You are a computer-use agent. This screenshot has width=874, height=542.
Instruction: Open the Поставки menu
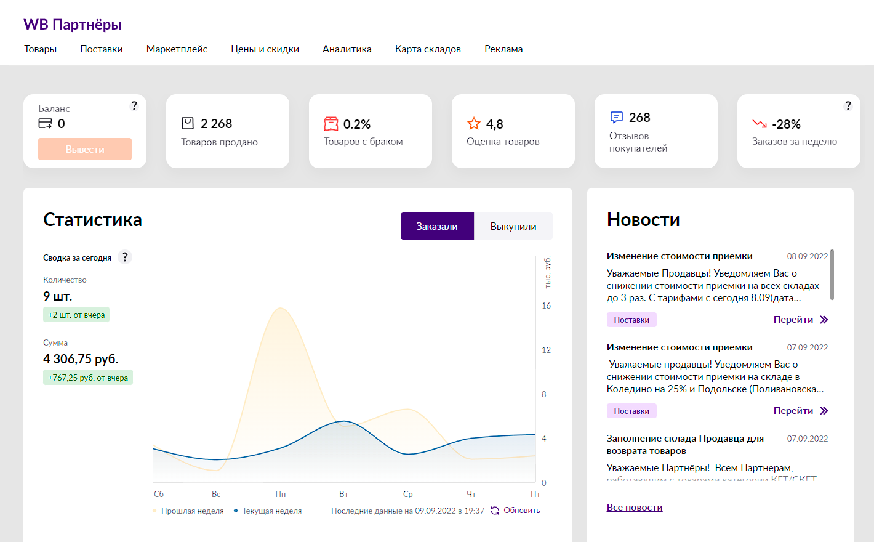[x=102, y=49]
